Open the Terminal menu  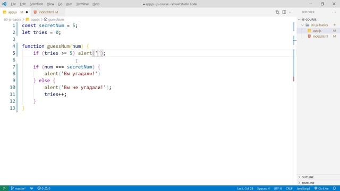click(82, 4)
